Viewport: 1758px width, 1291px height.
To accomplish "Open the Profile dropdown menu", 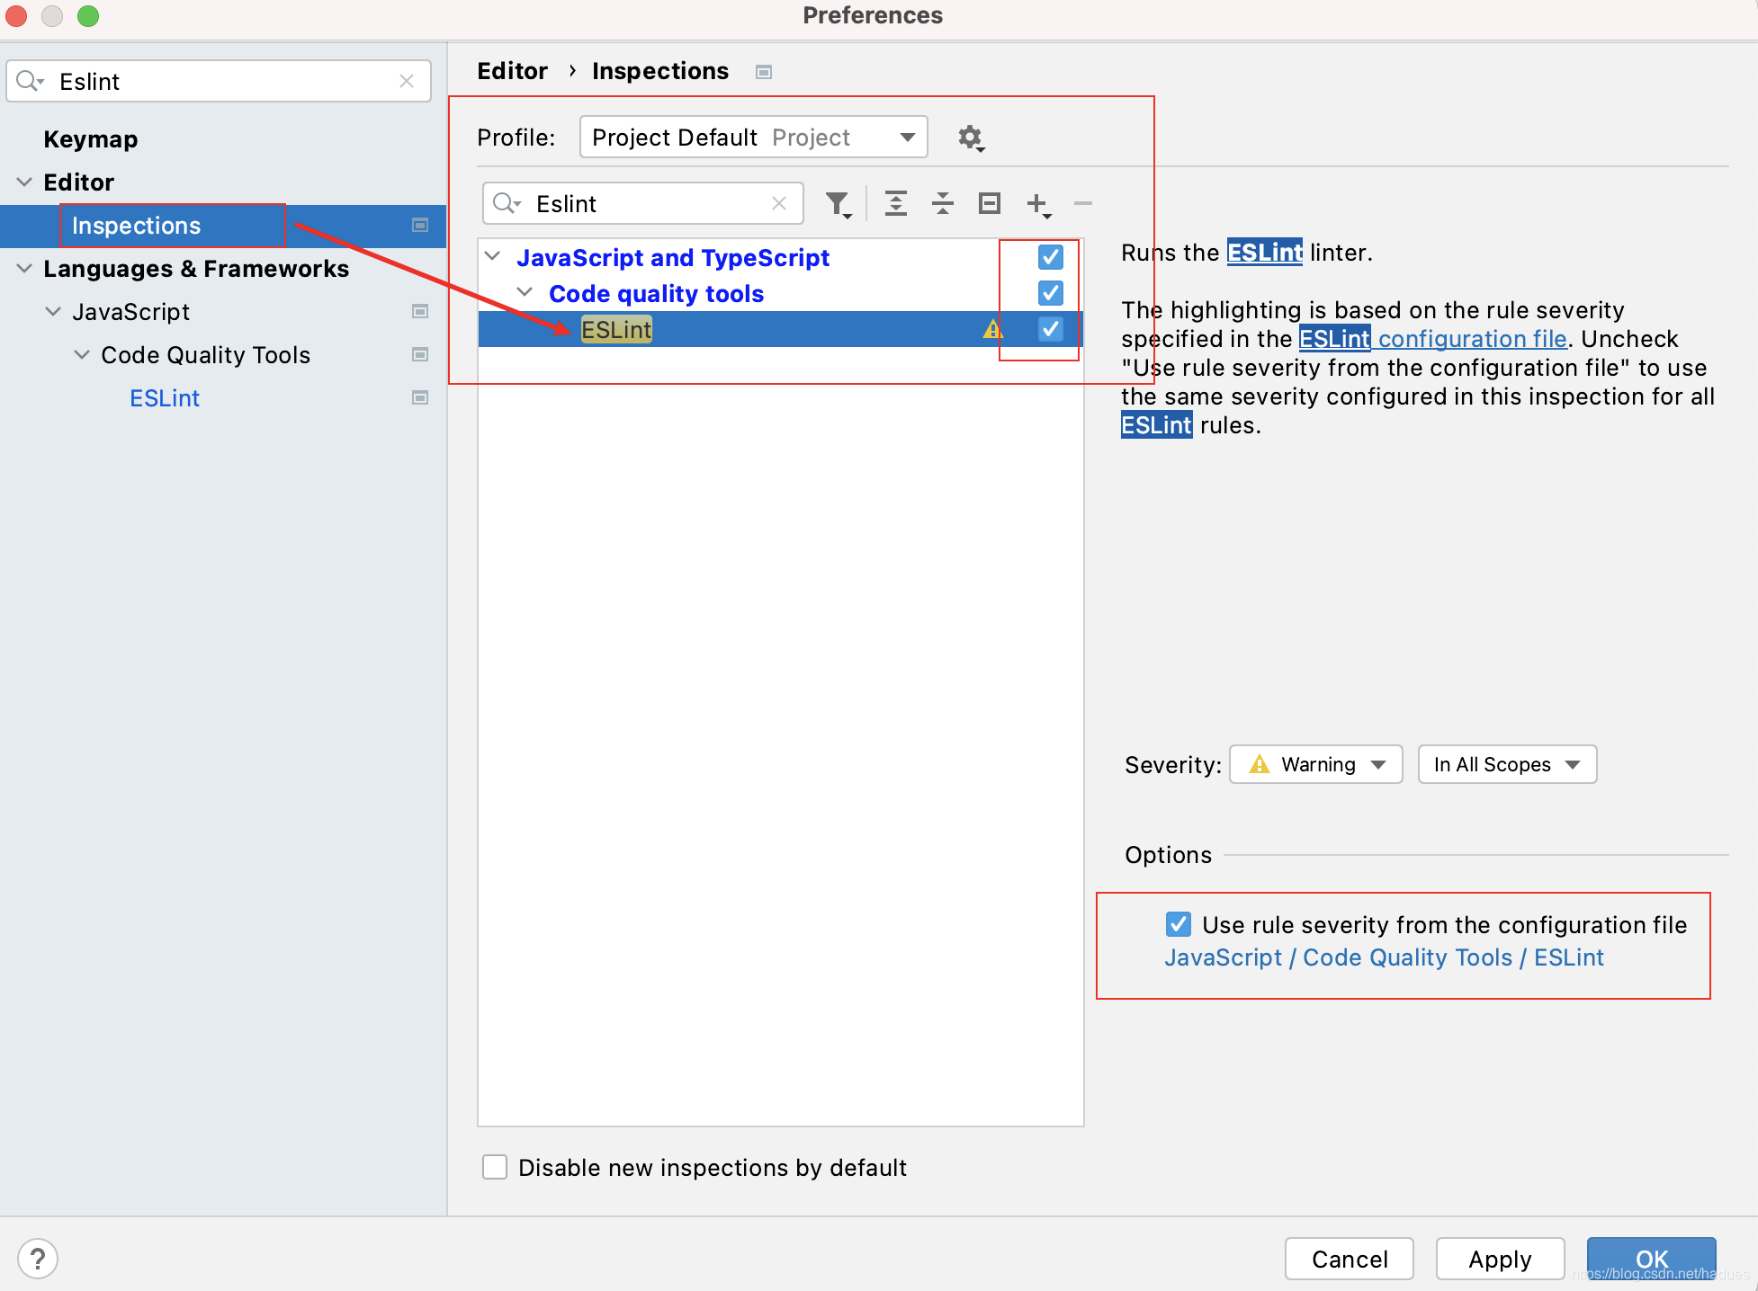I will click(x=752, y=138).
